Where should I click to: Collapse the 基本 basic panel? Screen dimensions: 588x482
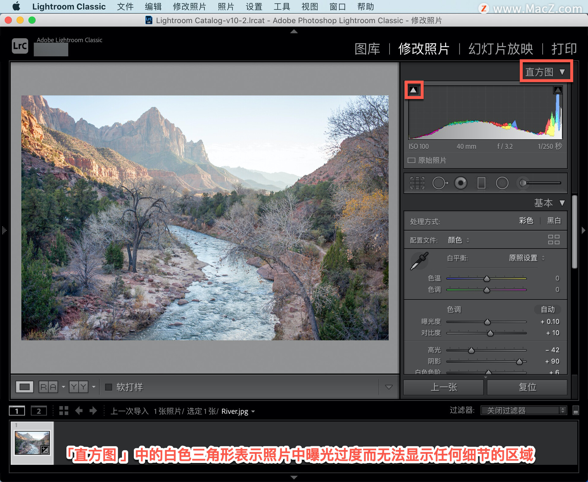[x=562, y=203]
